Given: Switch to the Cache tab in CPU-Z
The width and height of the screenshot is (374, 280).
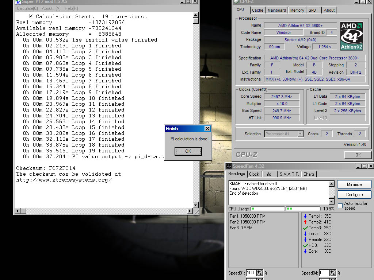Looking at the screenshot, I should pyautogui.click(x=257, y=10).
